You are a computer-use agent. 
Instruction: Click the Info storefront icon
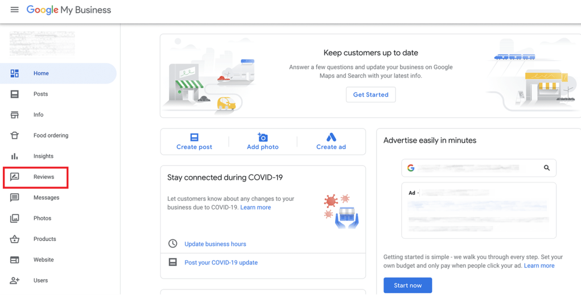pos(15,115)
